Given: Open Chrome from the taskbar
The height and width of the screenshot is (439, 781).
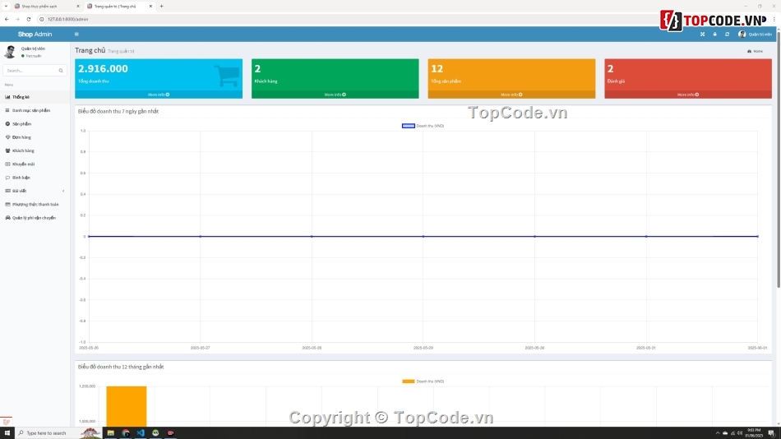Looking at the screenshot, I should tap(126, 433).
